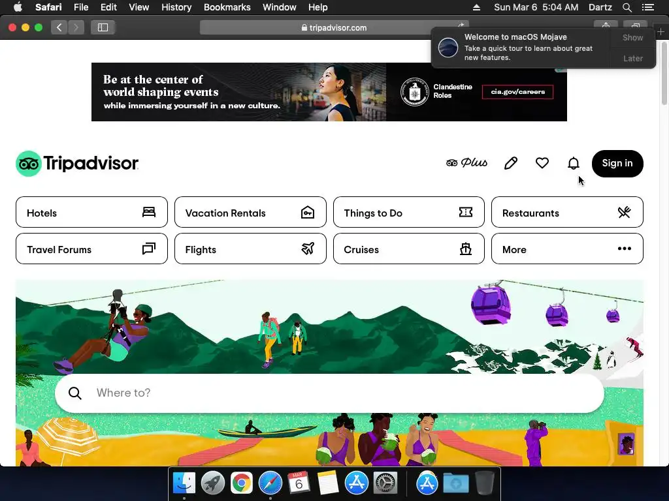Click fork and knife Restaurants icon

click(624, 212)
